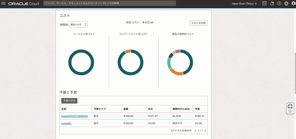Click the 2アイテムを表示中 text
This screenshot has width=296, height=139.
(x=181, y=130)
